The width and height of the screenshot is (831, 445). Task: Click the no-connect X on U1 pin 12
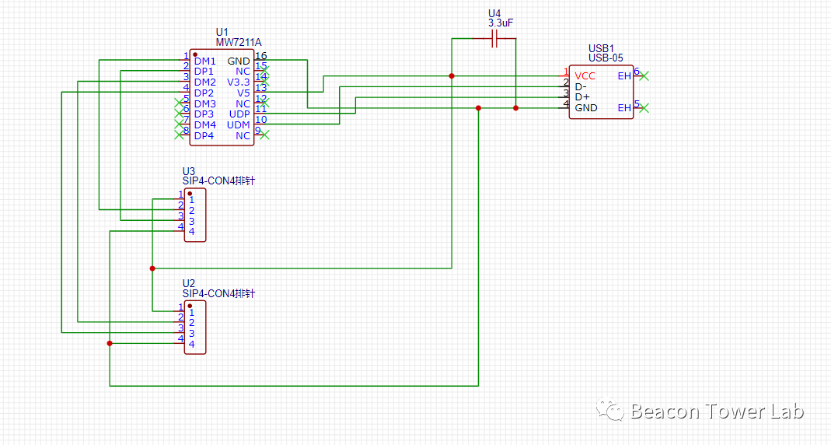[265, 103]
